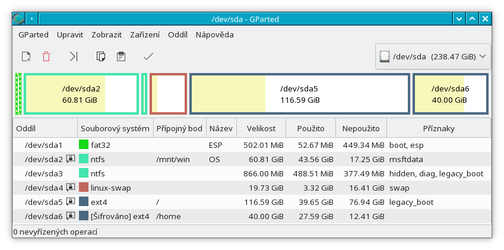This screenshot has width=504, height=250.
Task: Click the red Delete partition trash icon
Action: pyautogui.click(x=46, y=57)
